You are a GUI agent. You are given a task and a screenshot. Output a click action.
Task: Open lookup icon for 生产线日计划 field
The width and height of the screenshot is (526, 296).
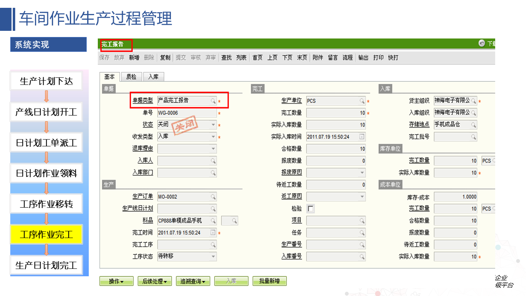213,208
